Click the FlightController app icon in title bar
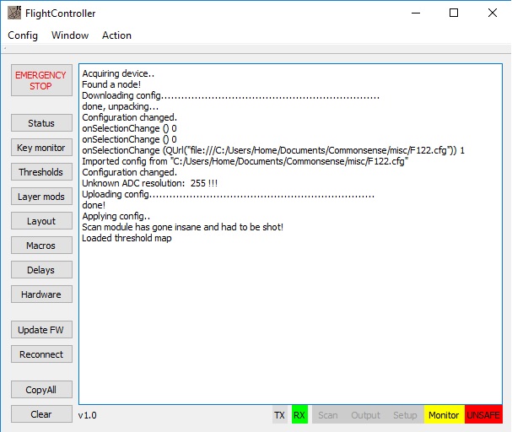The image size is (512, 432). [13, 13]
